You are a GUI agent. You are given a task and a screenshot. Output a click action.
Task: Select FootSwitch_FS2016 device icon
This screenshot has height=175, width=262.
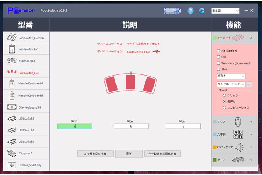tap(12, 38)
